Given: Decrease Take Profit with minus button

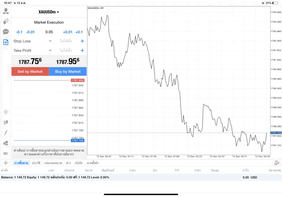Looking at the screenshot, I should pos(50,50).
